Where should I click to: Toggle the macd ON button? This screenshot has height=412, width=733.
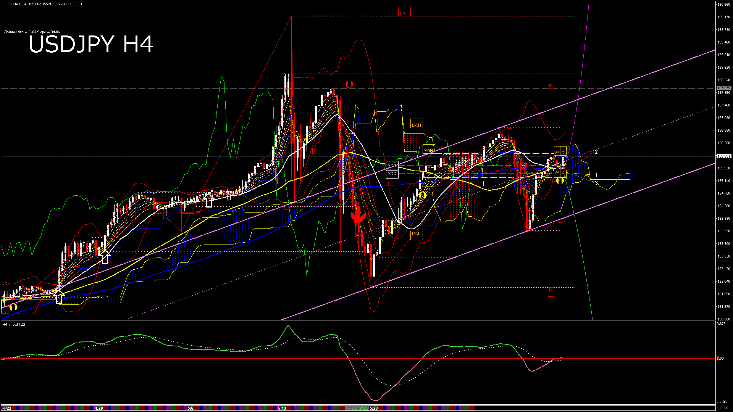pos(357,408)
